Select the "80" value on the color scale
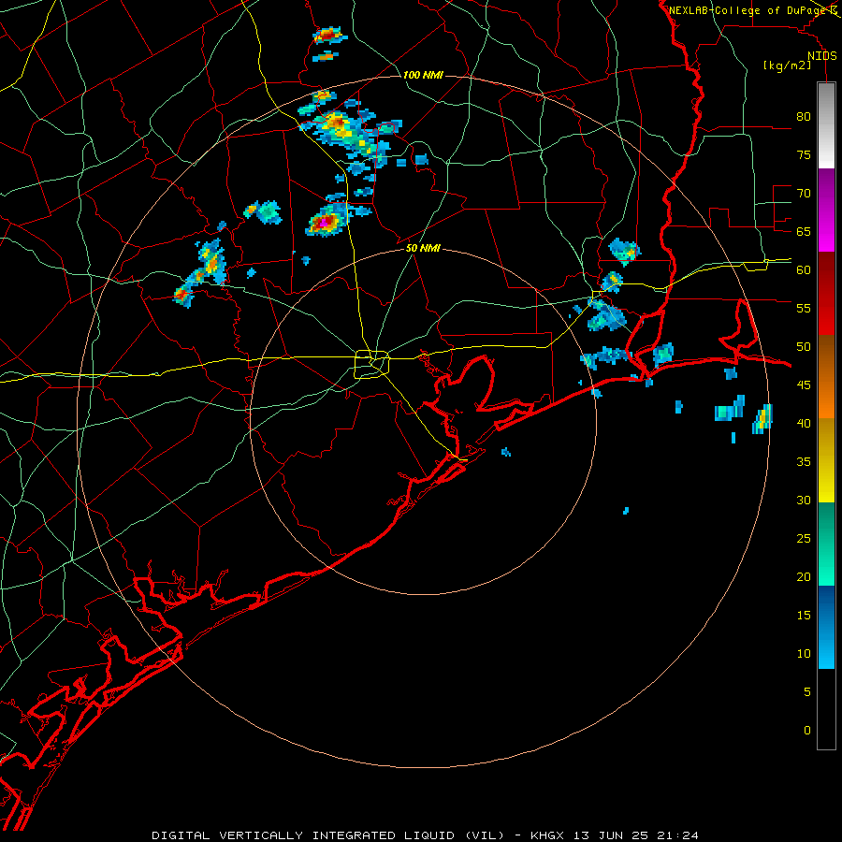Image resolution: width=842 pixels, height=842 pixels. coord(804,117)
